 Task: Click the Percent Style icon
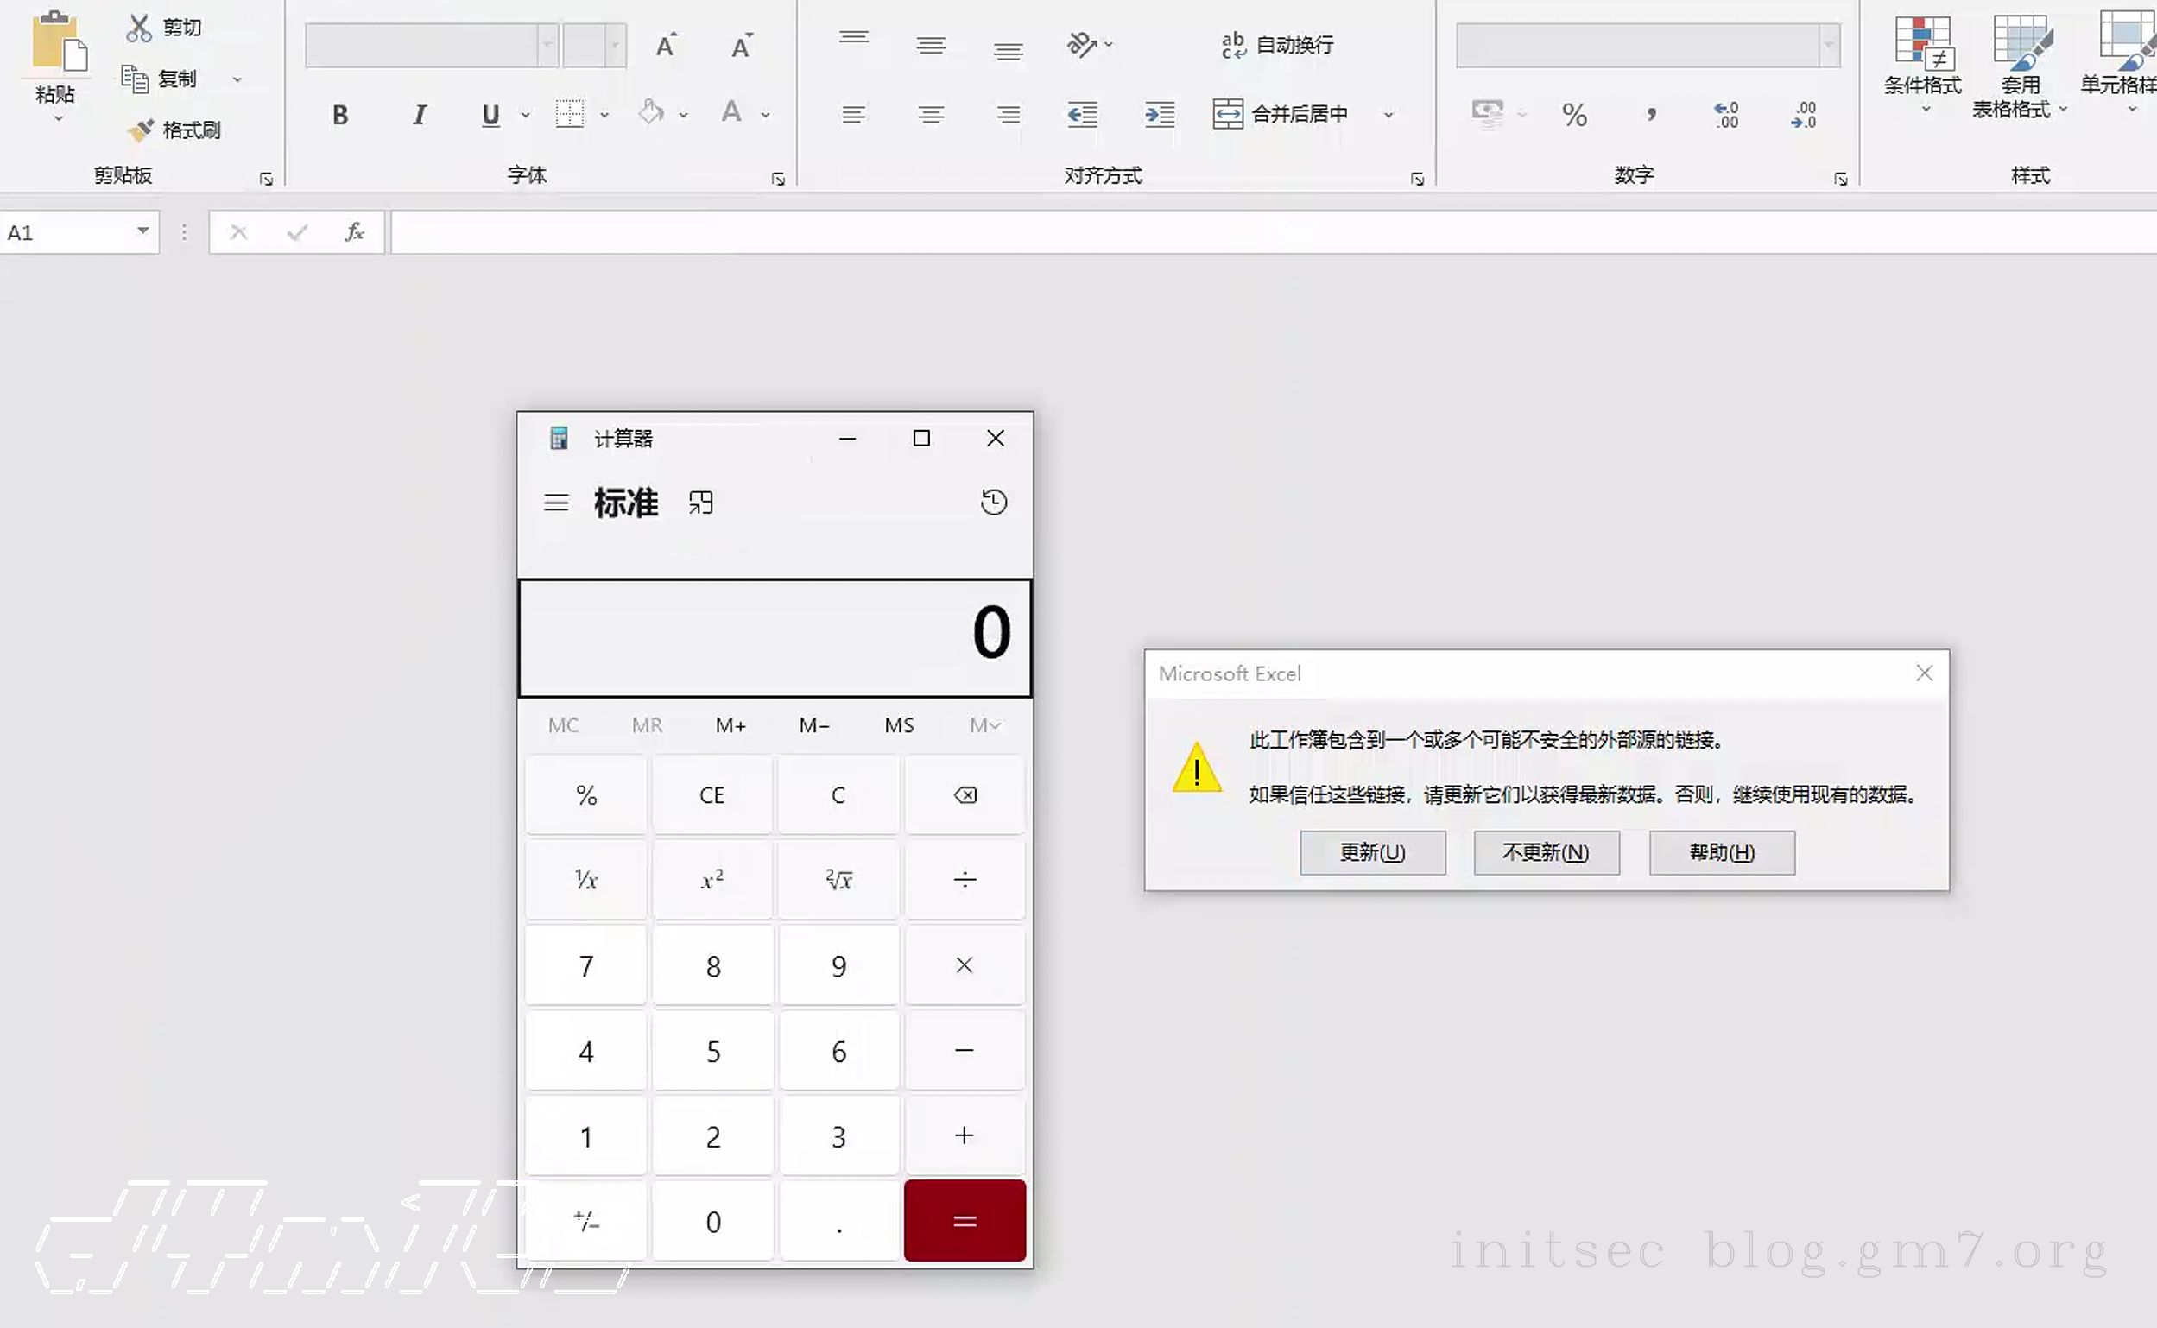1574,114
